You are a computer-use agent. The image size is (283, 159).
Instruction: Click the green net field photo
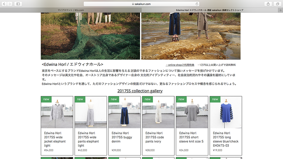tap(90, 36)
